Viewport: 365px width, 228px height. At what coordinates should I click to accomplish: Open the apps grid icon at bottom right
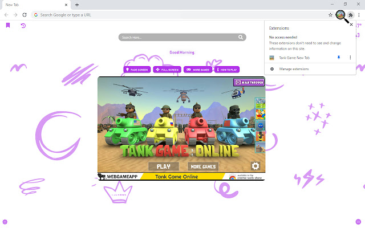click(x=358, y=222)
